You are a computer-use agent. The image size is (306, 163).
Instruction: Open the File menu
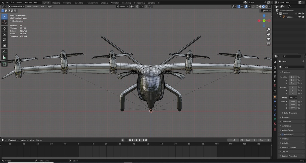point(7,2)
